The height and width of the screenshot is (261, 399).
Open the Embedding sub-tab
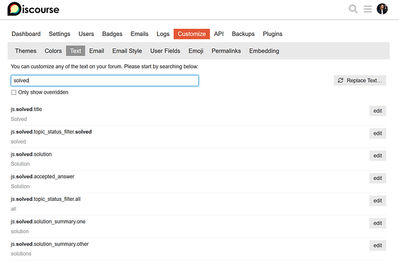[264, 51]
